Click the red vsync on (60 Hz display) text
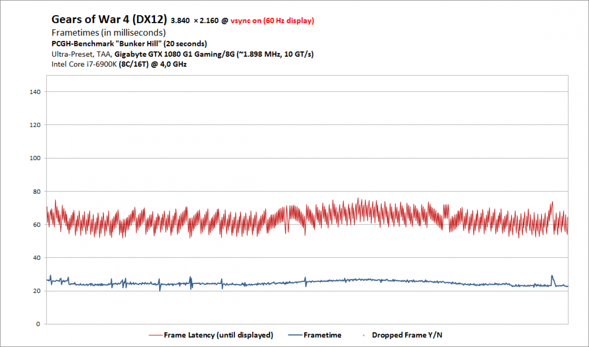The width and height of the screenshot is (589, 347). pos(271,21)
